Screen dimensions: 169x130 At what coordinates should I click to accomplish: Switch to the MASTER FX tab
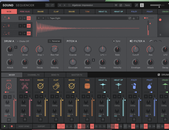(x=77, y=75)
